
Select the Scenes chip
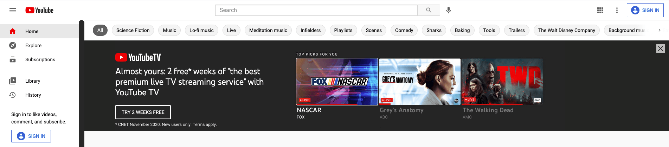(x=374, y=30)
